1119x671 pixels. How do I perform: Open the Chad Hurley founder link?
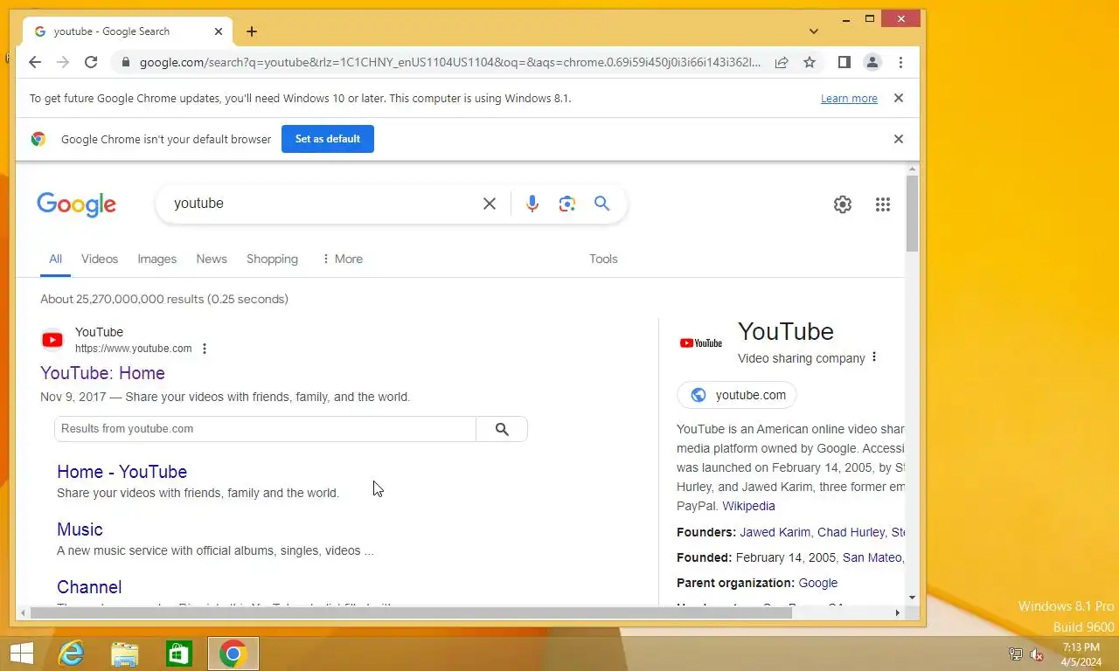(851, 532)
